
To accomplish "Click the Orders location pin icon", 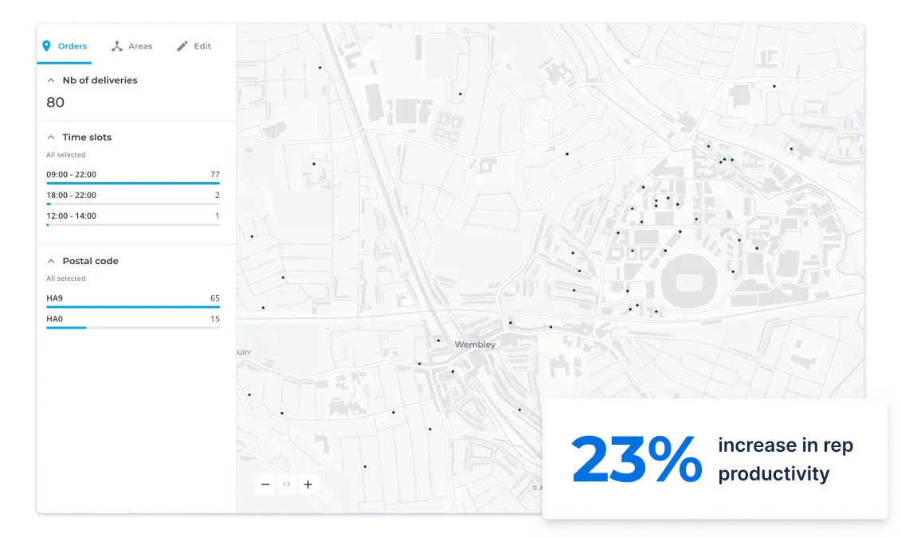I will pos(46,46).
